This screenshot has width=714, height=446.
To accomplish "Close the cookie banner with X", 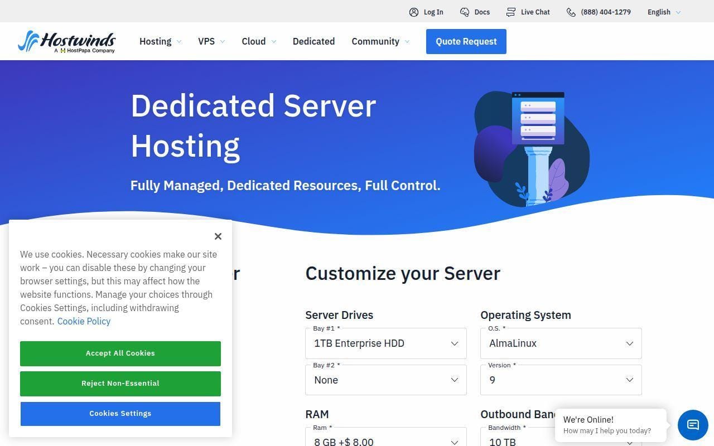I will click(218, 236).
